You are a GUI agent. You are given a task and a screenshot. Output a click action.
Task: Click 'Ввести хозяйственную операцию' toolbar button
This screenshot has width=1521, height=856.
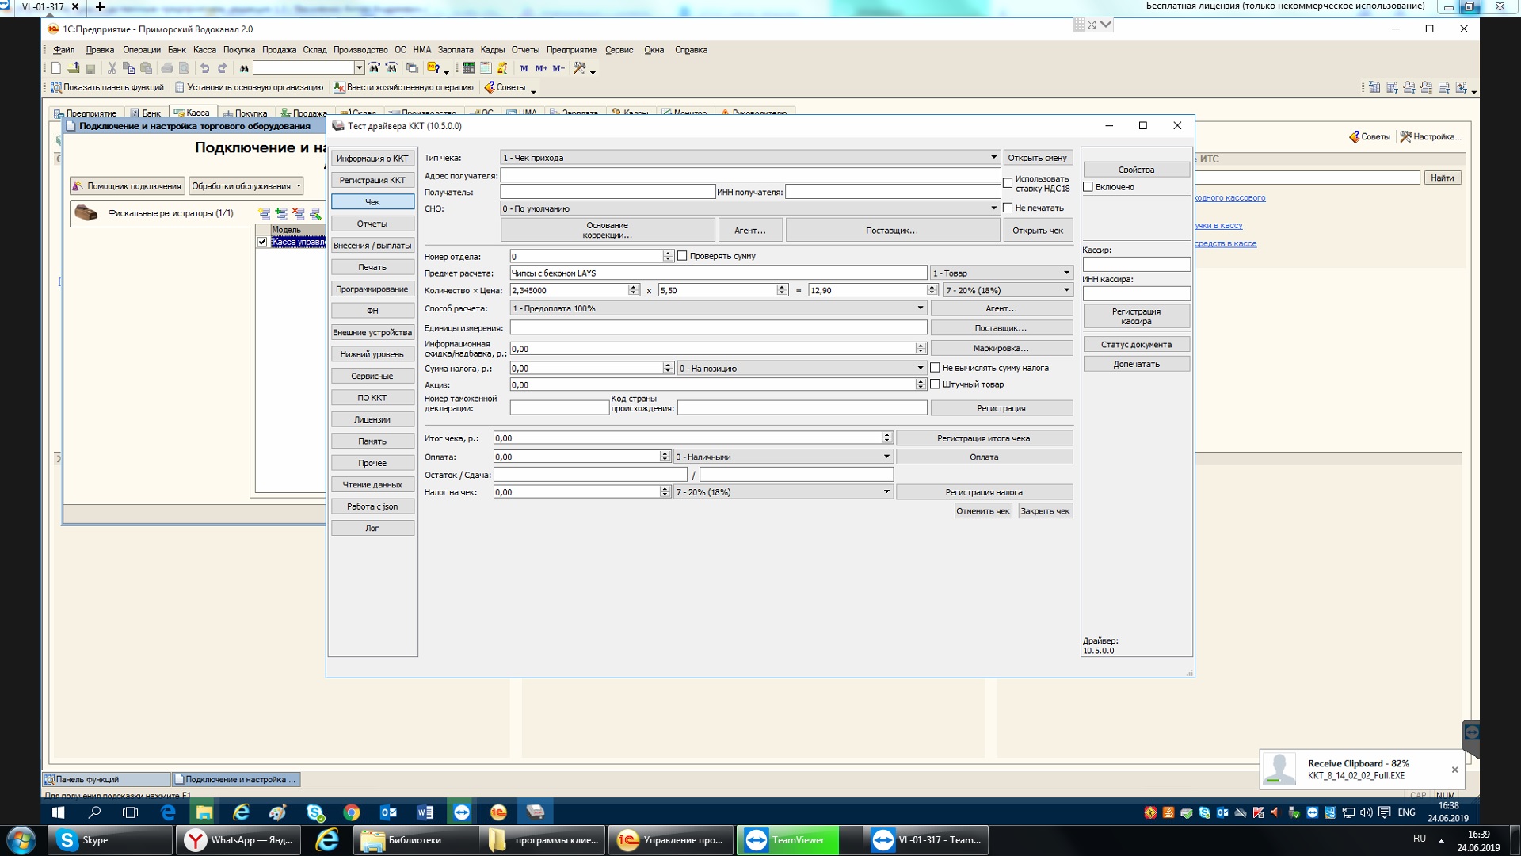click(403, 87)
